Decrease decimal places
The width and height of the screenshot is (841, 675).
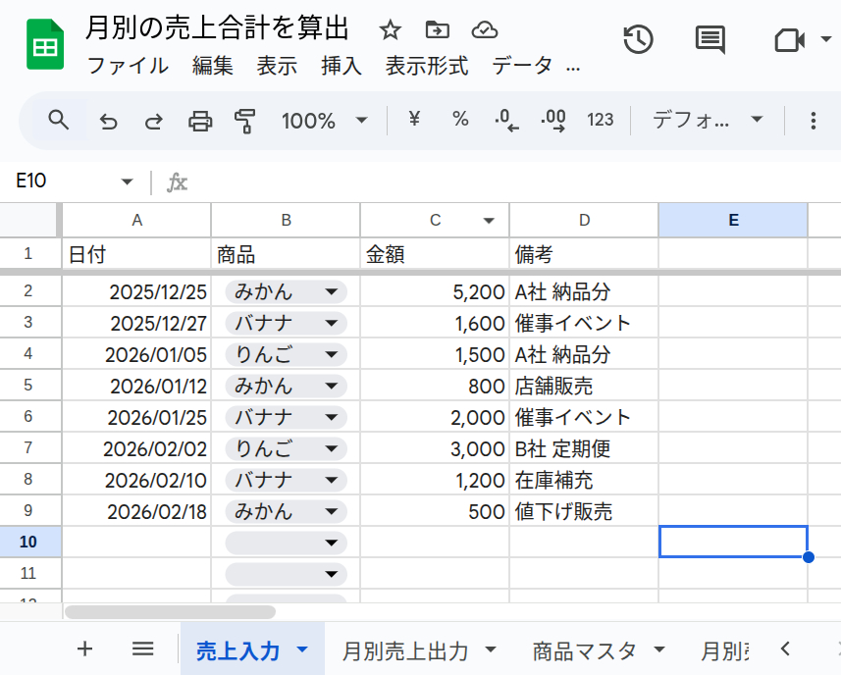coord(506,120)
